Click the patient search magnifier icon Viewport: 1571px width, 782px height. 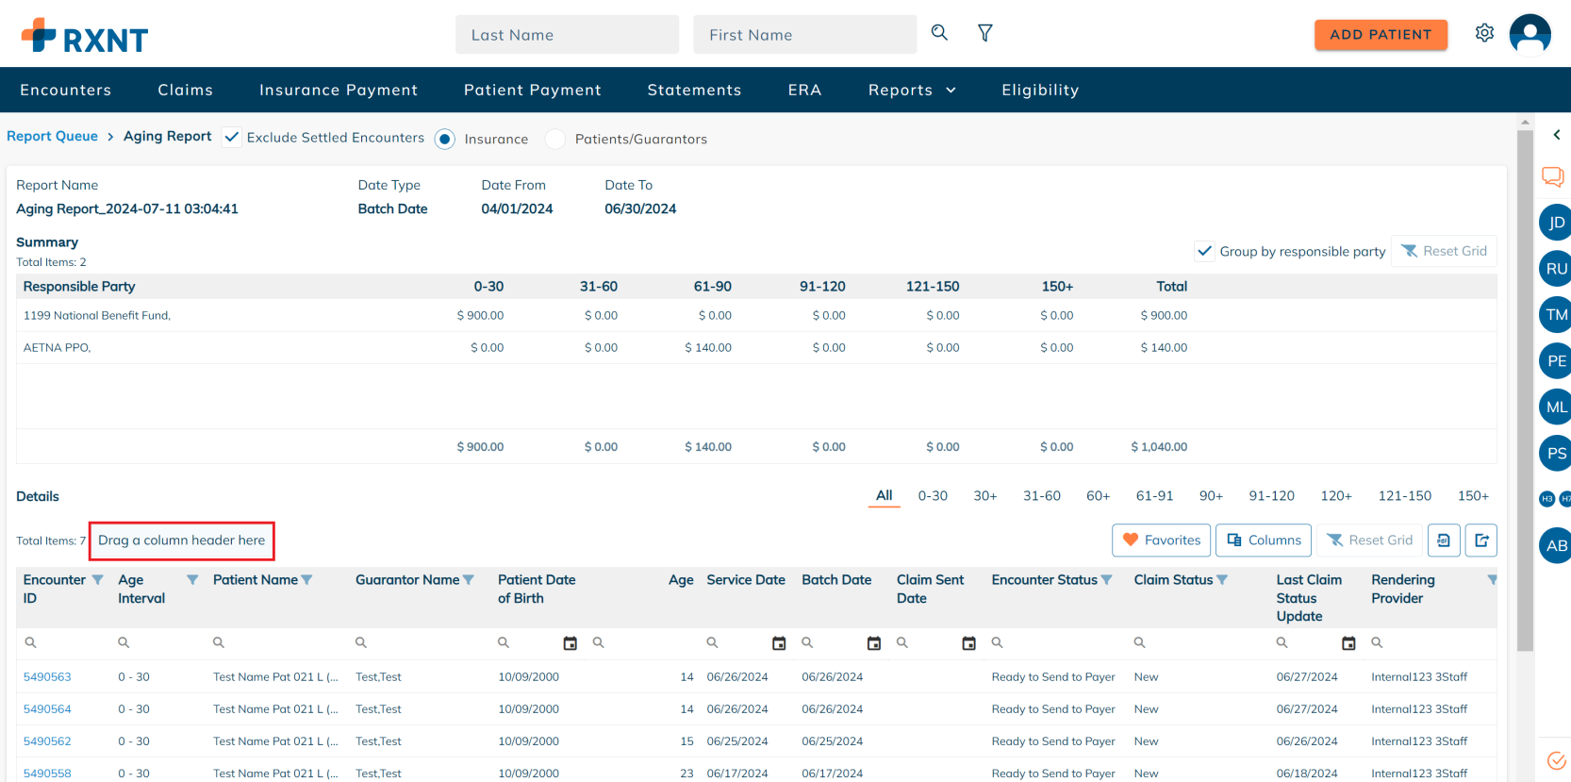coord(939,33)
